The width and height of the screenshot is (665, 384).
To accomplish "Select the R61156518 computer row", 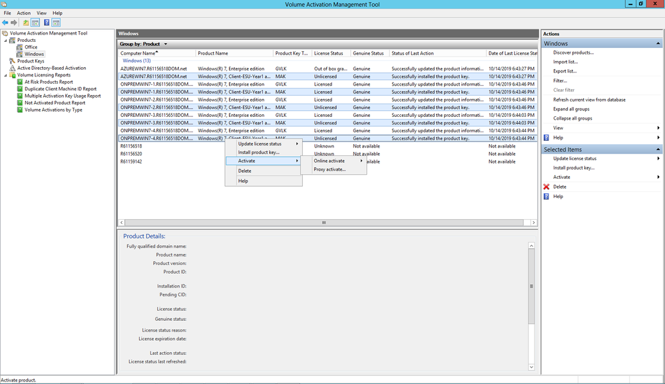I will tap(327, 146).
